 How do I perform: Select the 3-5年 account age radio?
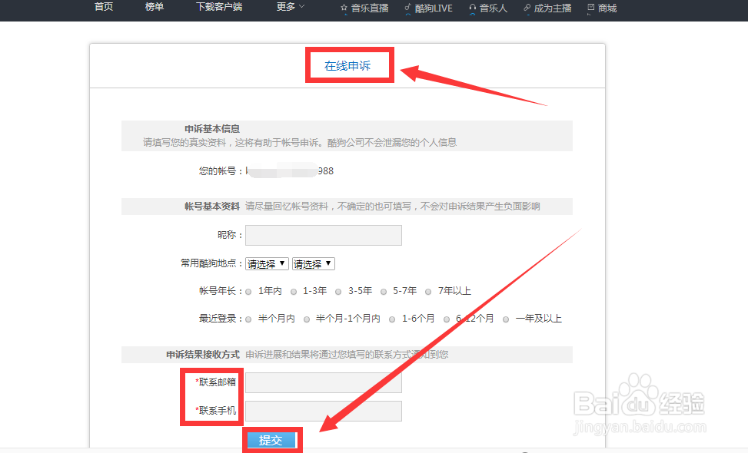(x=338, y=292)
